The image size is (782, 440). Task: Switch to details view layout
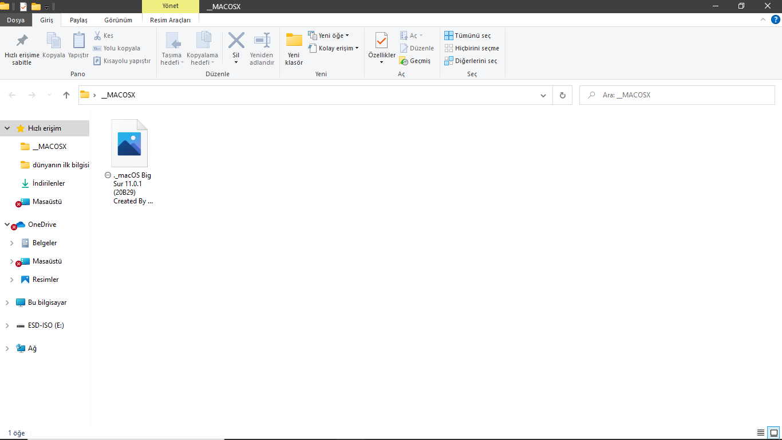[760, 433]
